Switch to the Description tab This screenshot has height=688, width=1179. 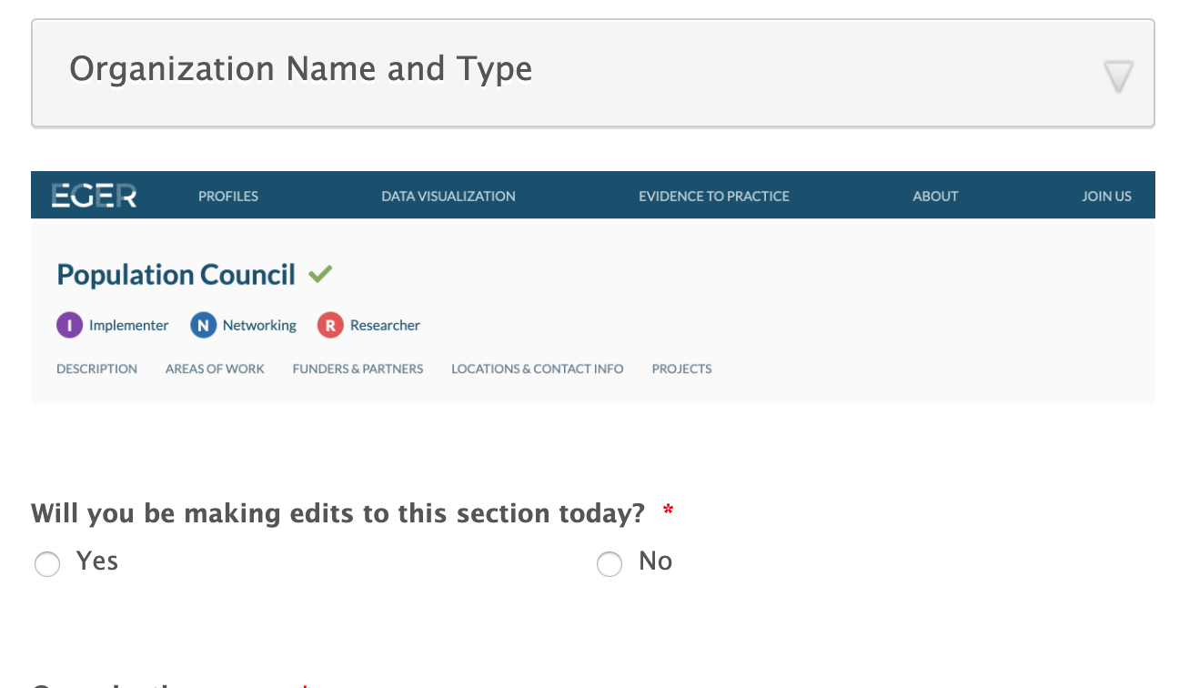tap(96, 369)
